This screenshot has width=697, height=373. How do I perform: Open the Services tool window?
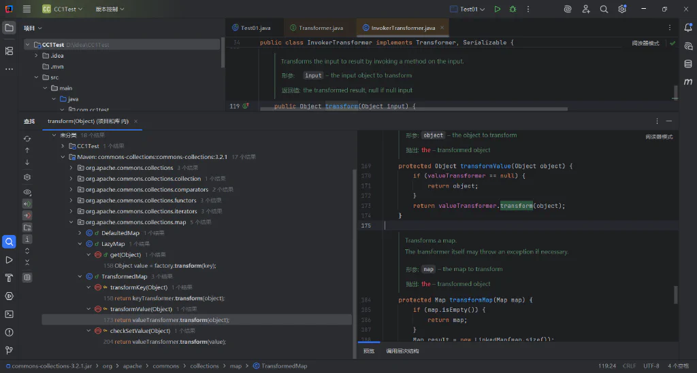(x=9, y=296)
